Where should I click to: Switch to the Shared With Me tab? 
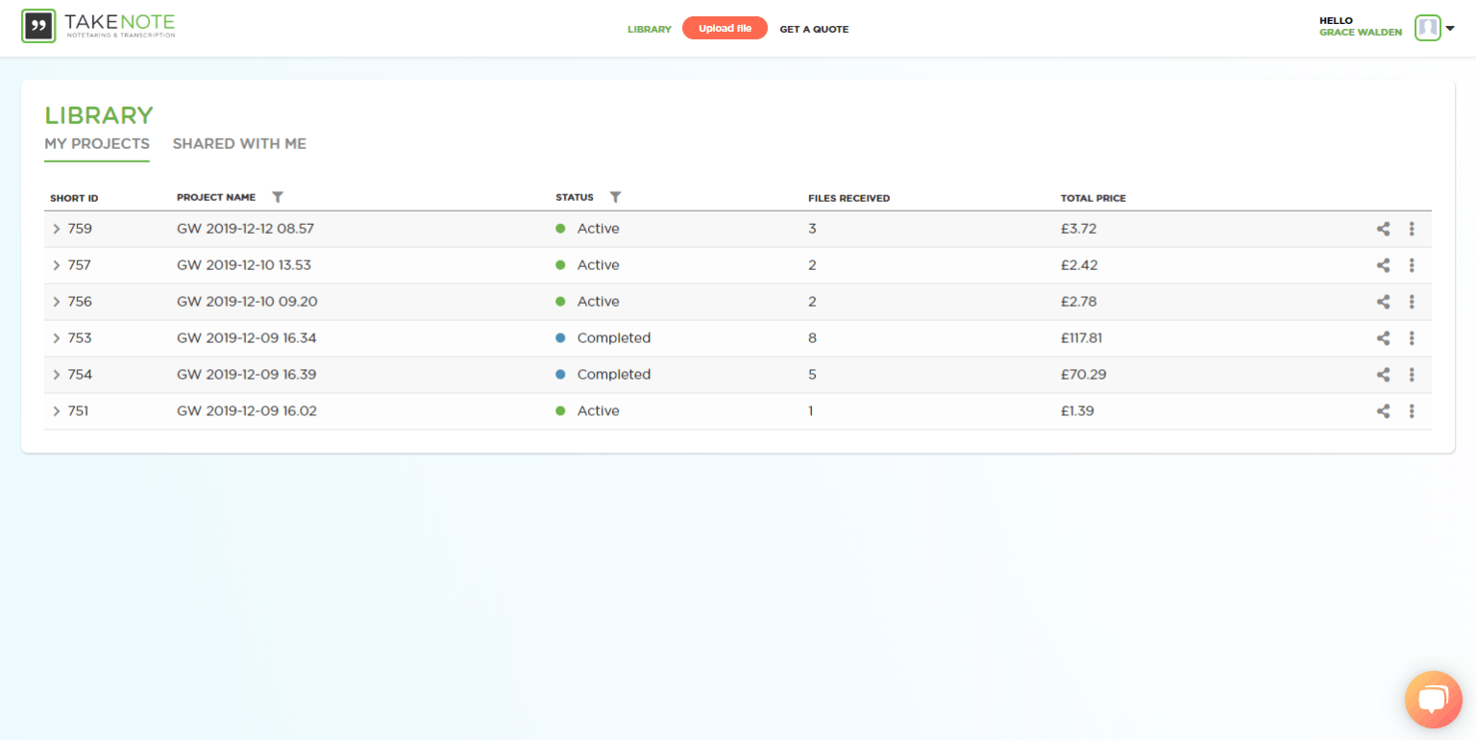coord(239,143)
